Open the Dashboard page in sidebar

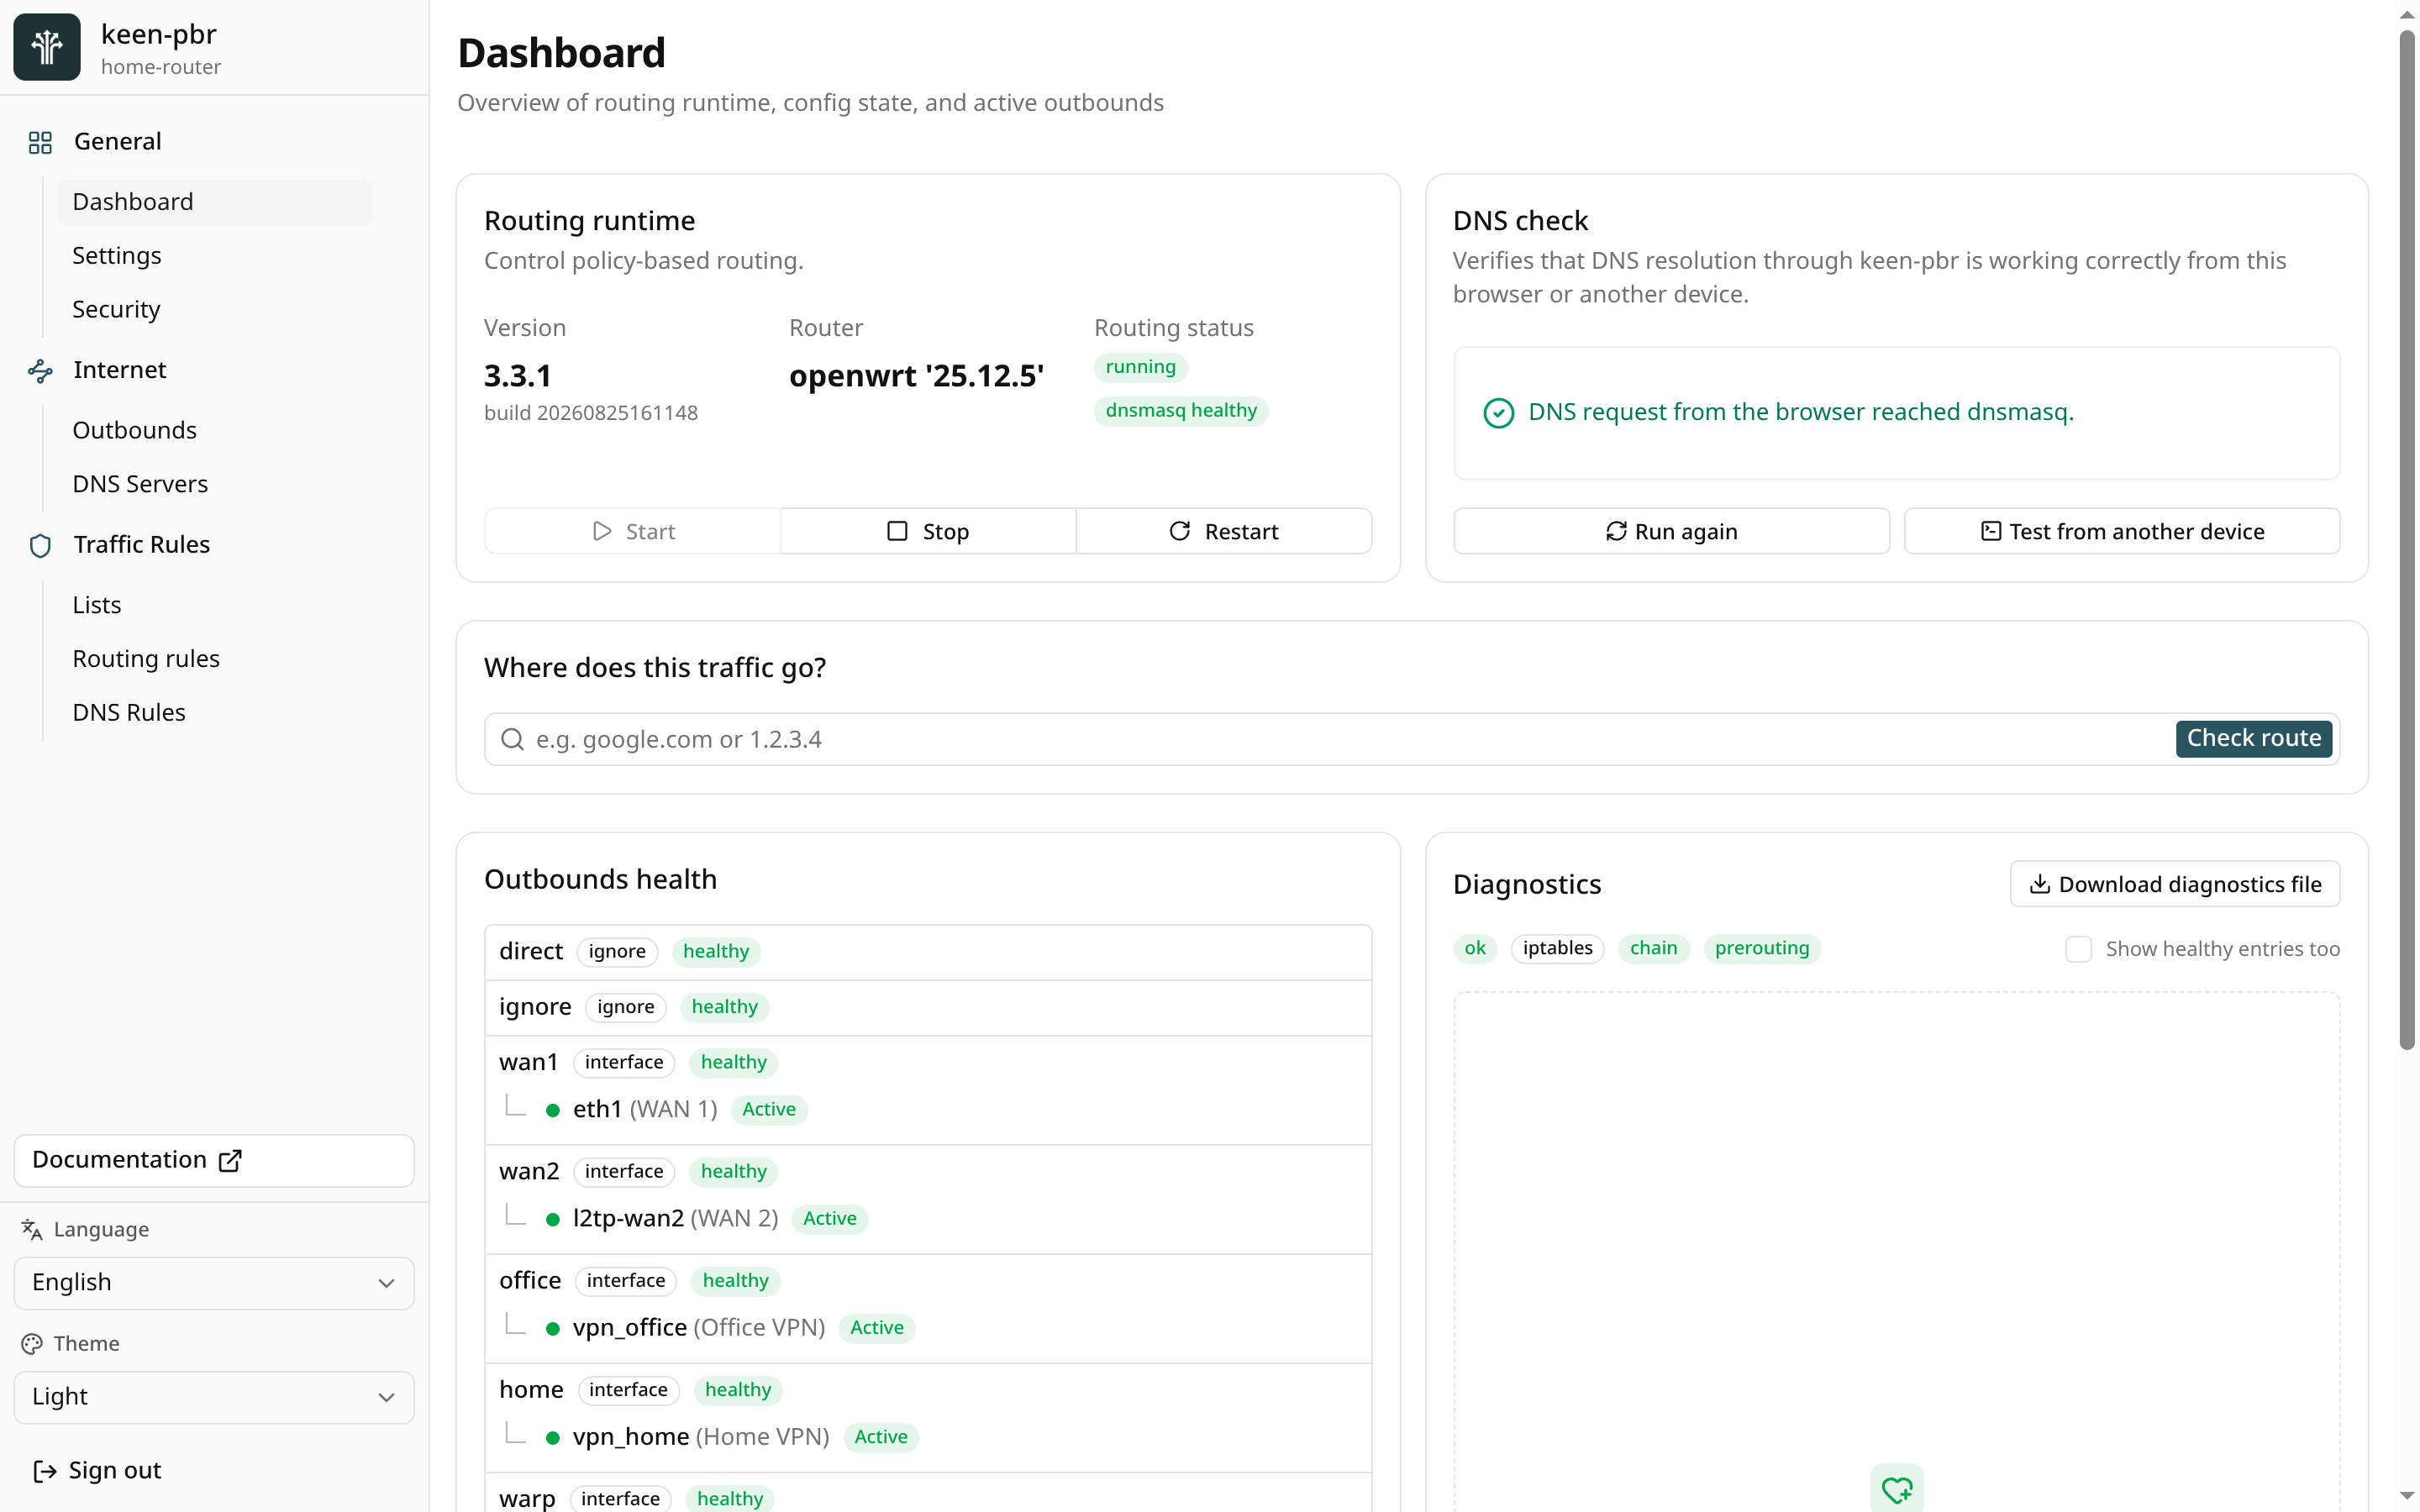[x=215, y=202]
